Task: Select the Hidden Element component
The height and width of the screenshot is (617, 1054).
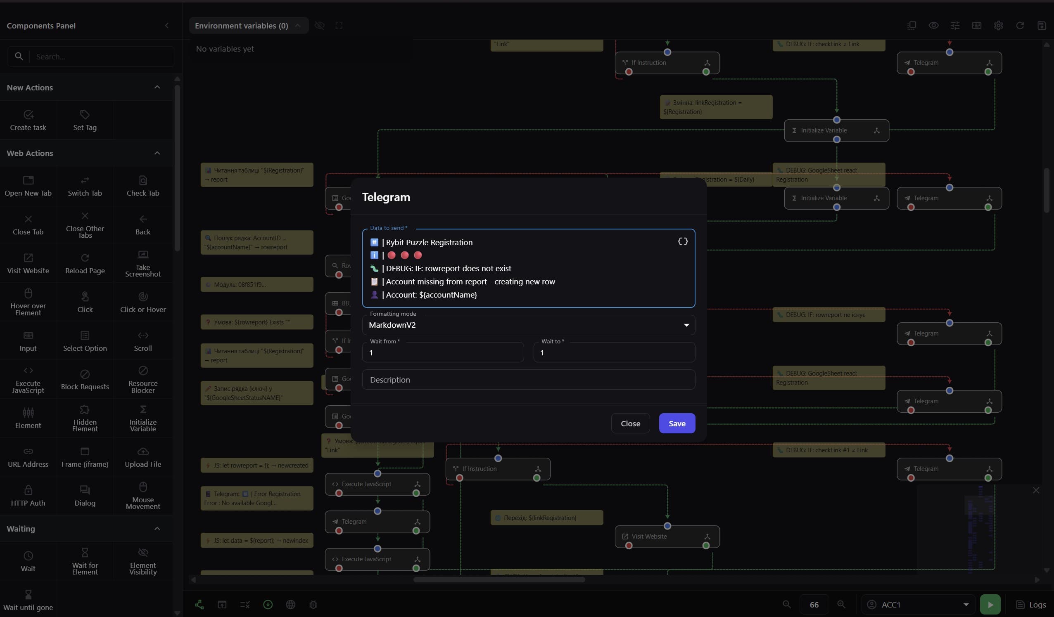Action: pyautogui.click(x=85, y=418)
